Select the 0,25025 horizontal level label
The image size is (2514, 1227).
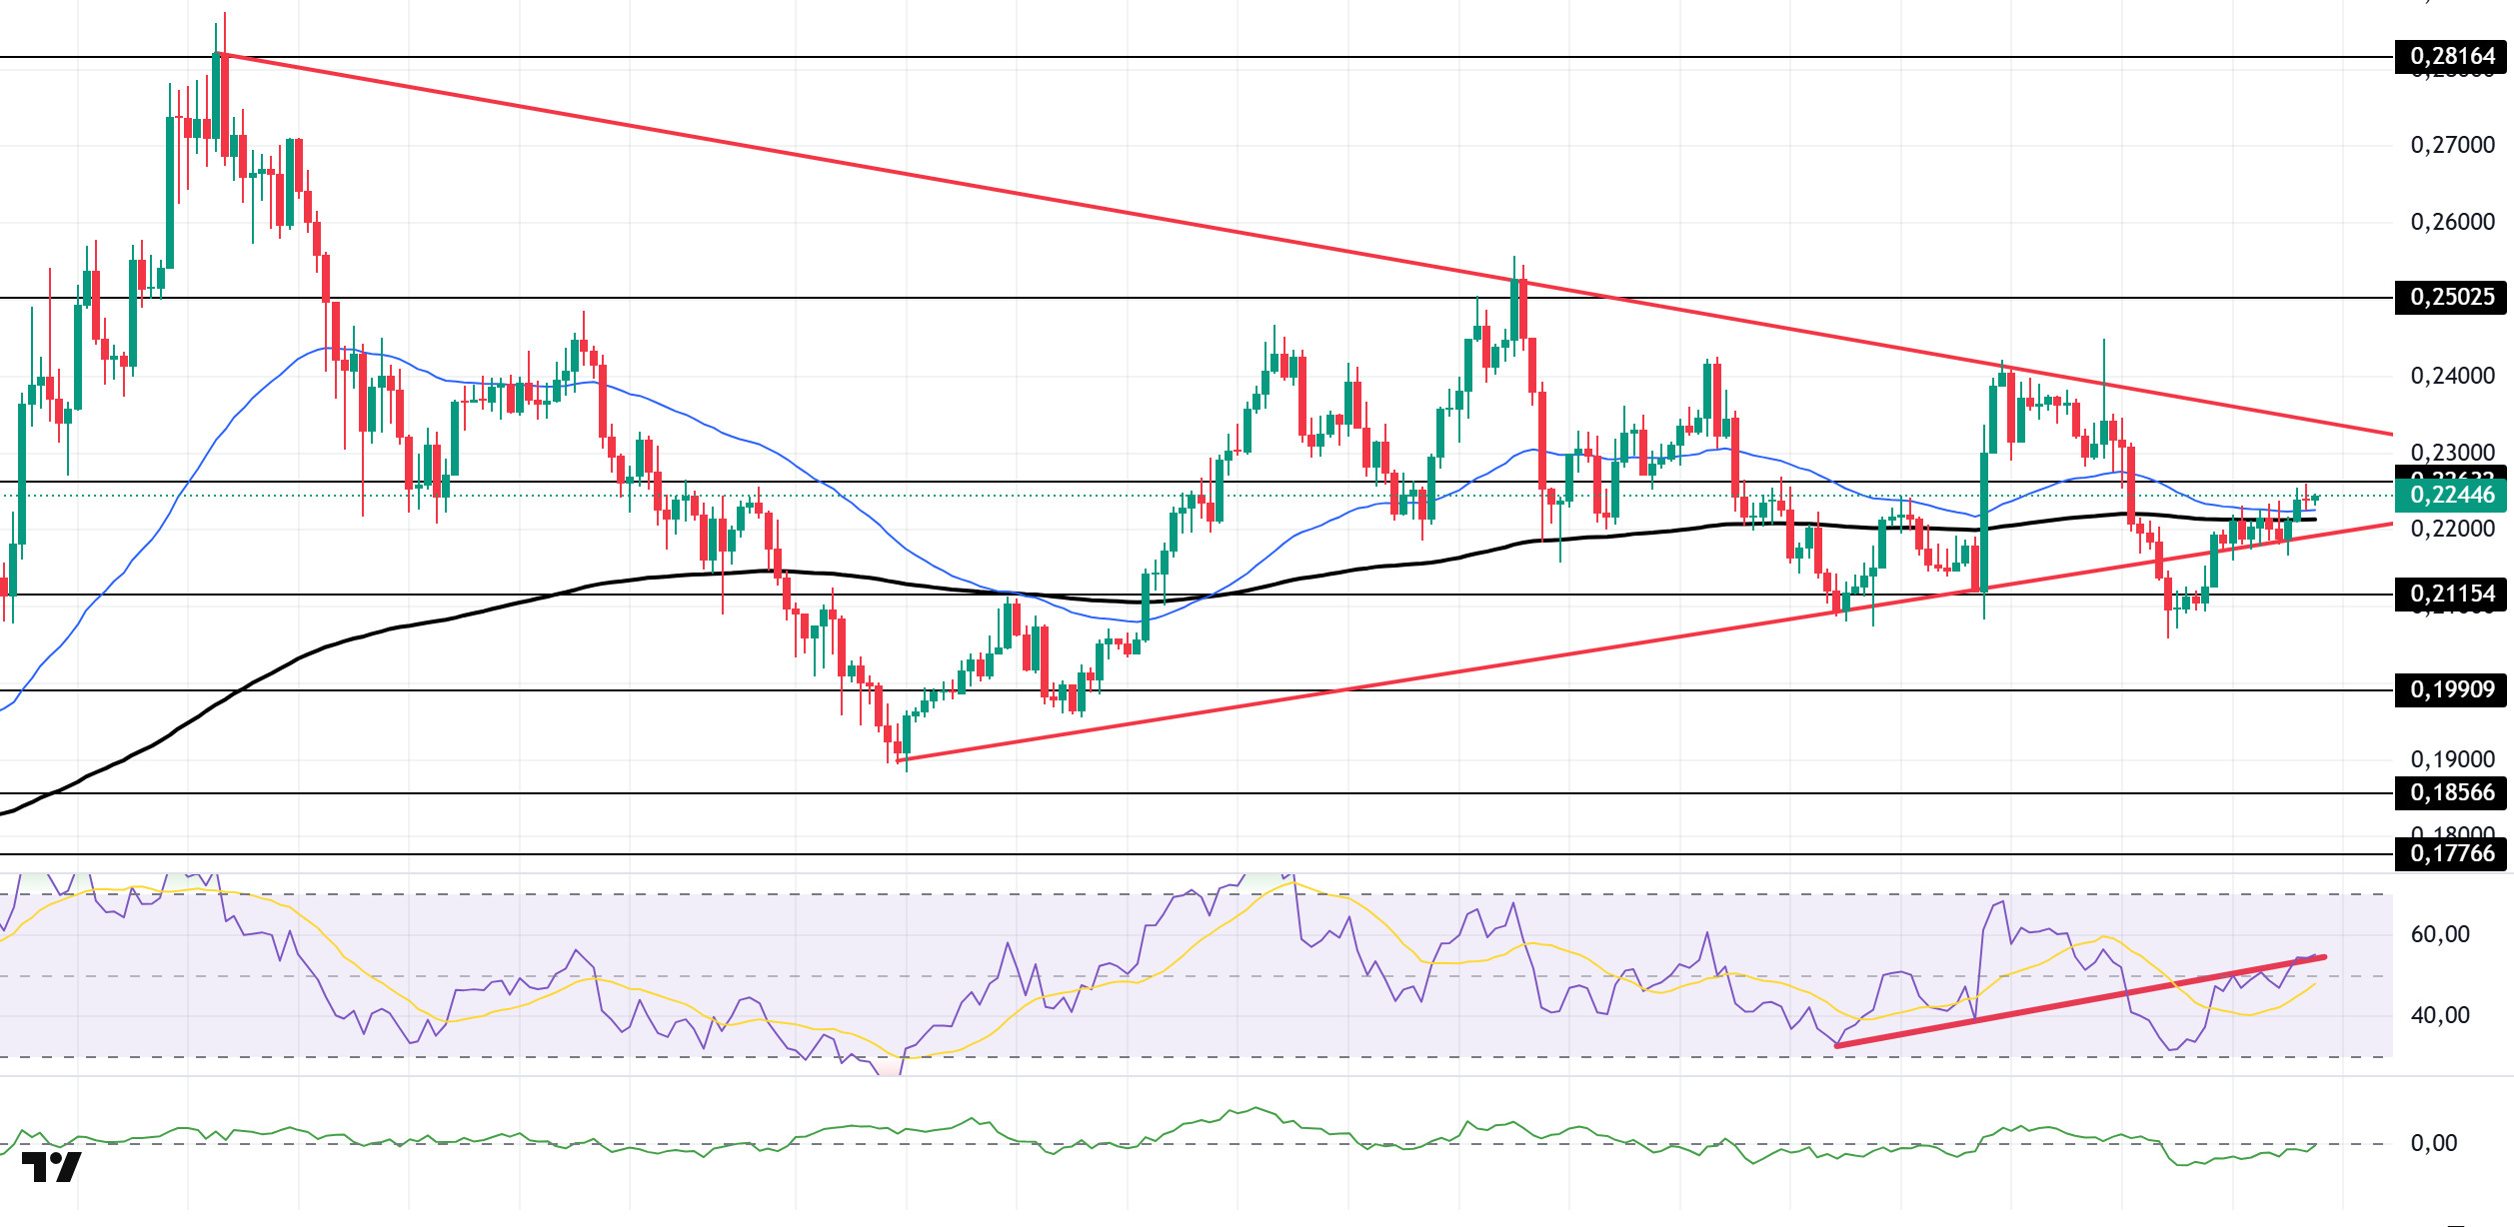tap(2451, 297)
